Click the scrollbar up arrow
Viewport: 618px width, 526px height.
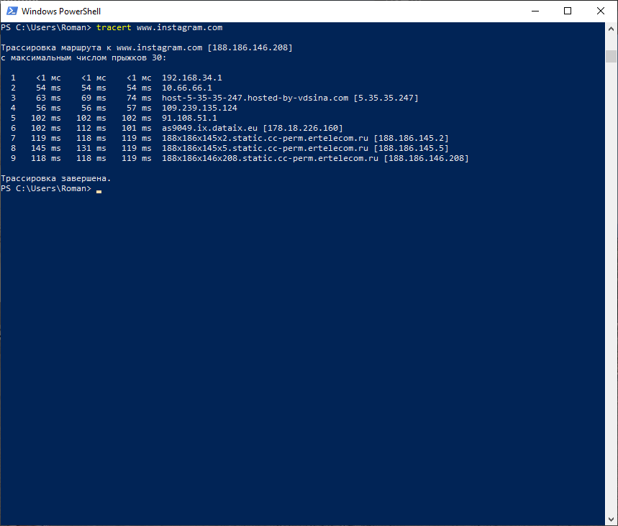[611, 29]
